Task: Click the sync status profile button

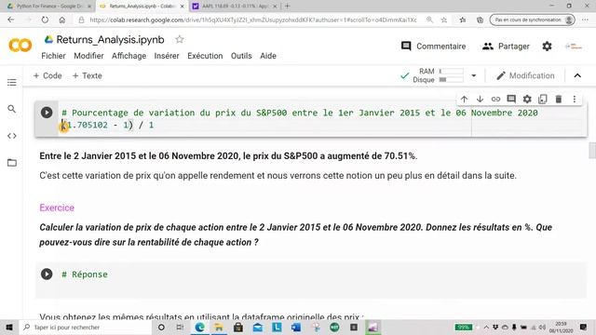Action: (x=532, y=20)
